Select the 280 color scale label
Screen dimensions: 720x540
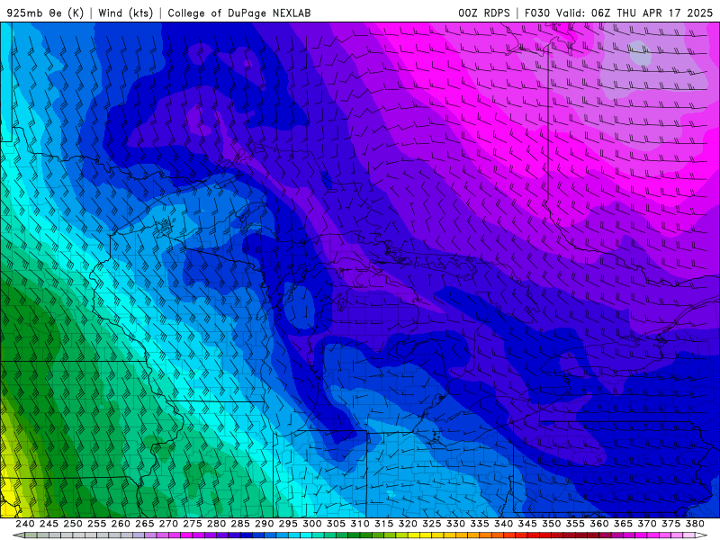pyautogui.click(x=216, y=524)
